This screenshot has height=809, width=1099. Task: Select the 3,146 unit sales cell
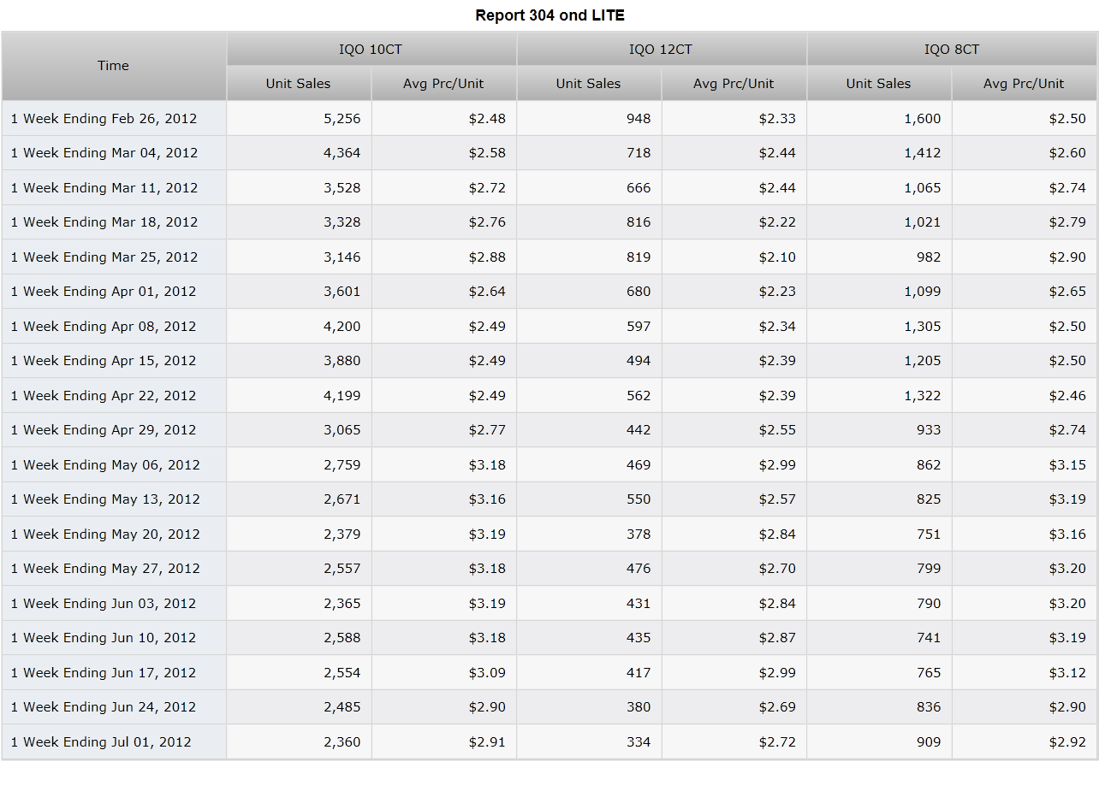(299, 257)
